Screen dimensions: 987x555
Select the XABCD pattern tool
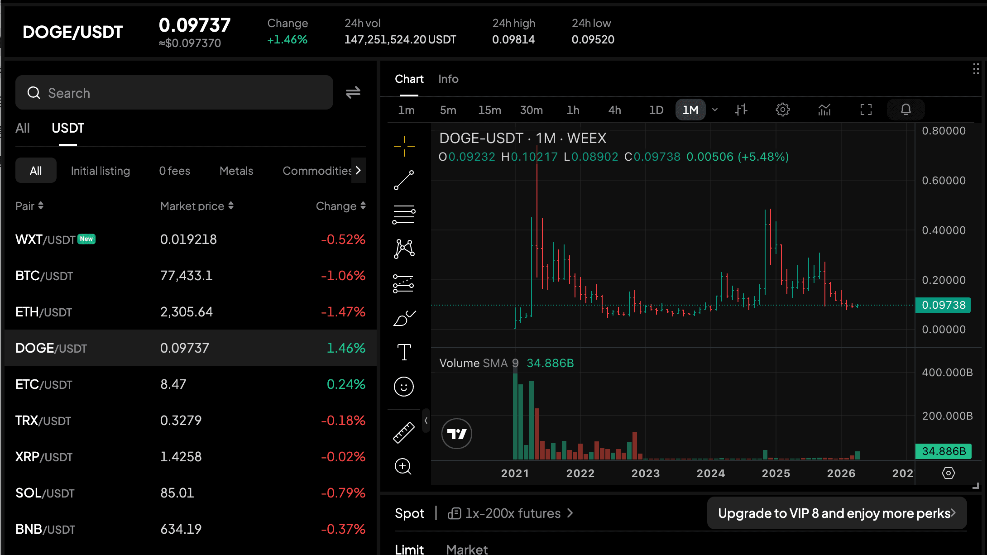404,249
